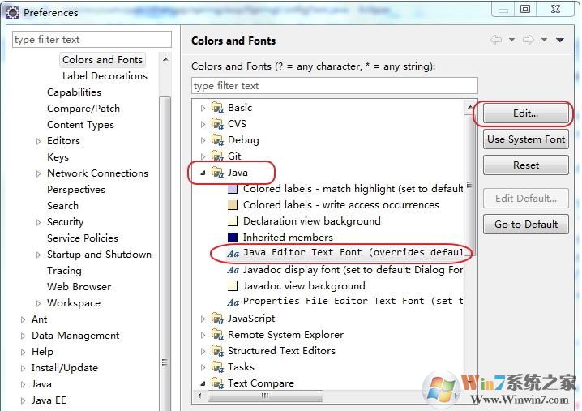
Task: Pick the Declaration view background swatch
Action: point(233,221)
